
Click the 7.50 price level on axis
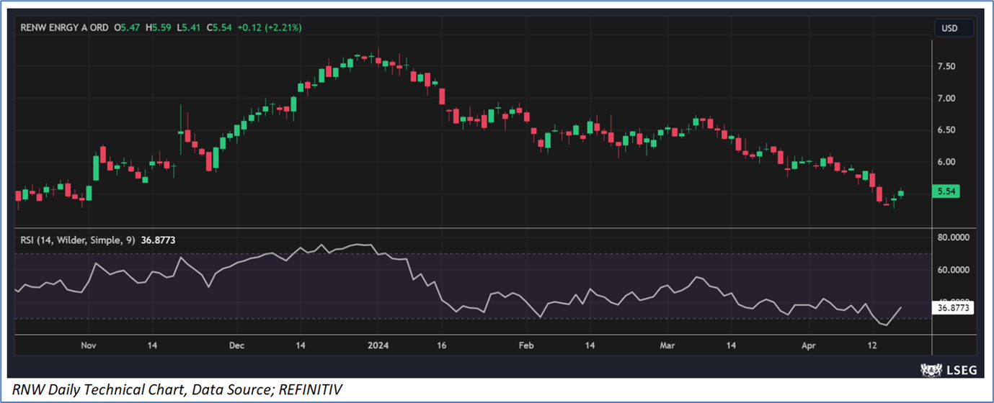946,66
